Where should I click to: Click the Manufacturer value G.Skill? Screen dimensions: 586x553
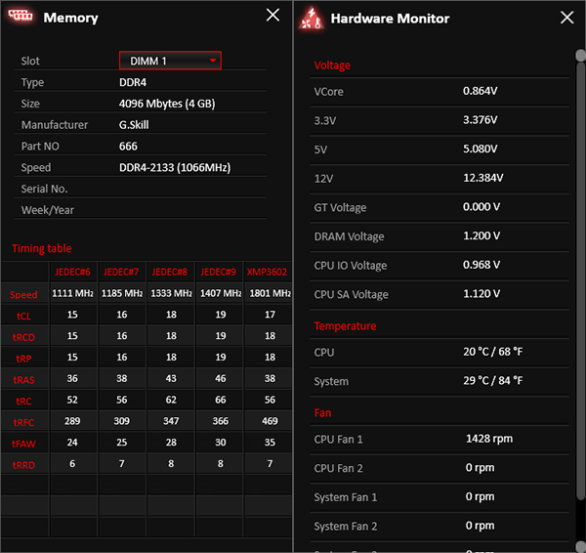(134, 125)
